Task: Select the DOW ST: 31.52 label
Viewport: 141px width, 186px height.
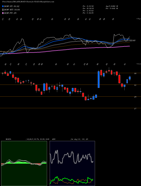Action: coord(12,6)
